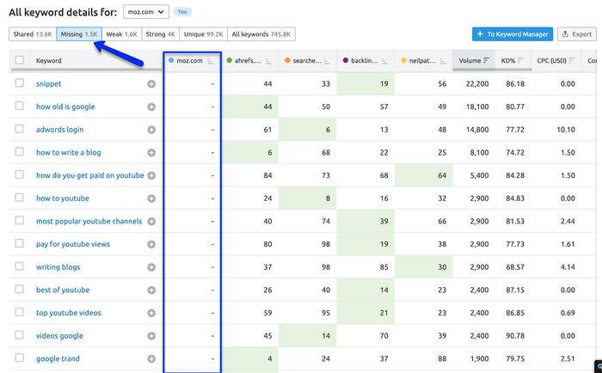This screenshot has width=602, height=373.
Task: Sort by the Volume column icon
Action: click(487, 61)
